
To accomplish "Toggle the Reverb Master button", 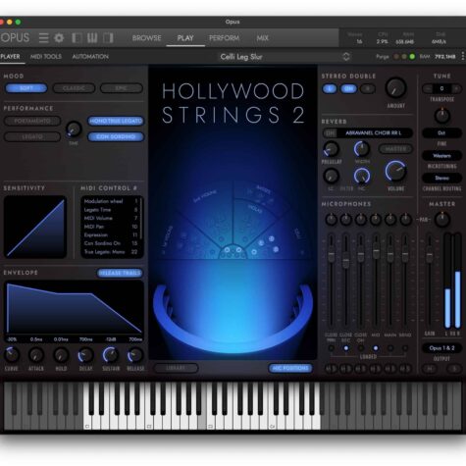I will (x=395, y=149).
